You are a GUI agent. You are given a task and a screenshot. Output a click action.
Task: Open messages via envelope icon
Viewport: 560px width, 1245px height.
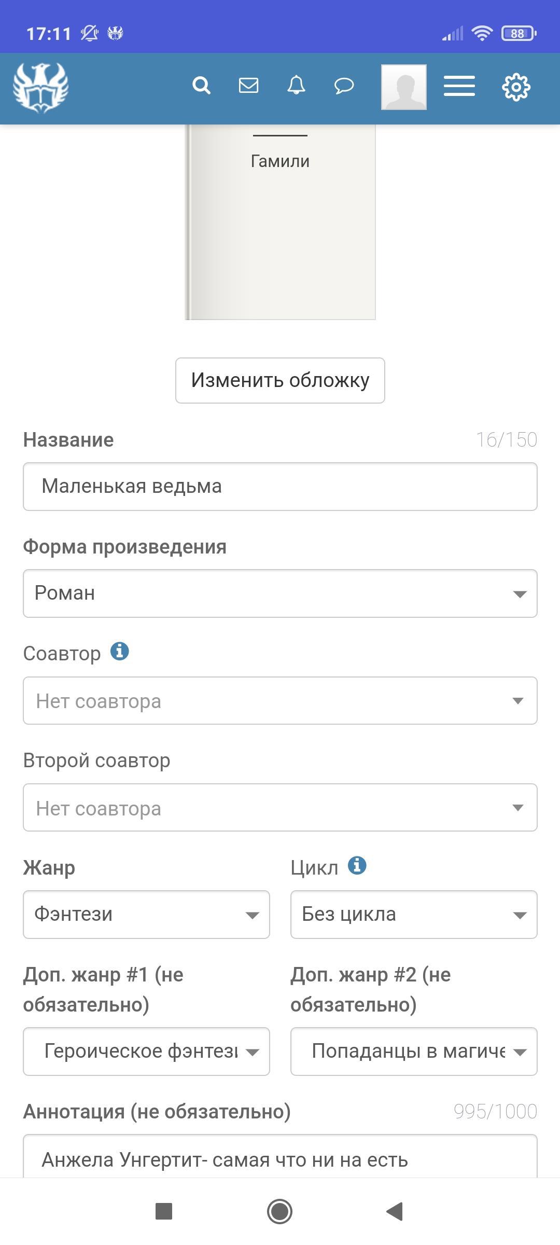coord(248,86)
